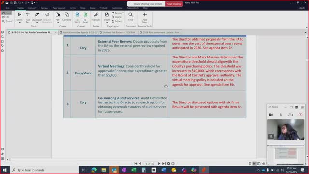The image size is (309, 174).
Task: Open the Comments pane at sidebar bottom
Action: point(2,149)
